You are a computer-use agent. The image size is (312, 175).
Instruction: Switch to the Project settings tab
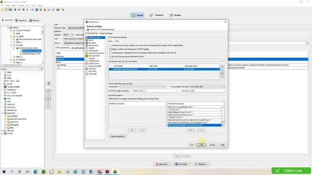tap(106, 34)
